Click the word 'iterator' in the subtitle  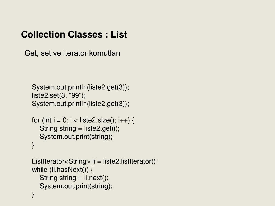75,53
